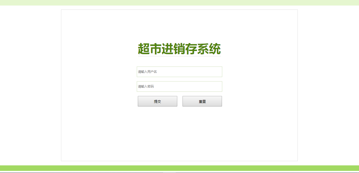Click the 存 character in the title
The width and height of the screenshot is (359, 173).
191,49
